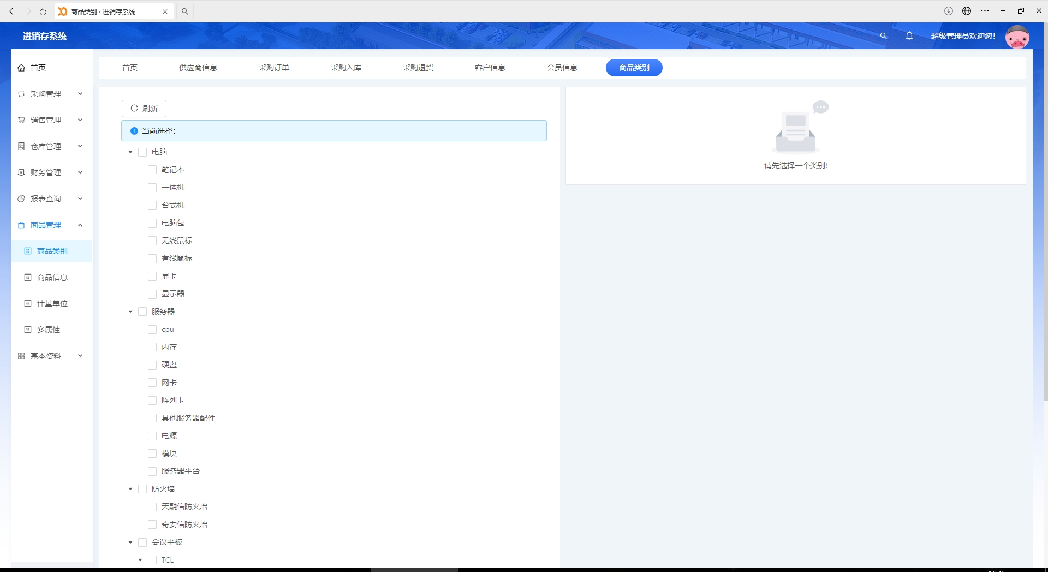Open the browser download icon
The width and height of the screenshot is (1048, 572).
point(949,11)
